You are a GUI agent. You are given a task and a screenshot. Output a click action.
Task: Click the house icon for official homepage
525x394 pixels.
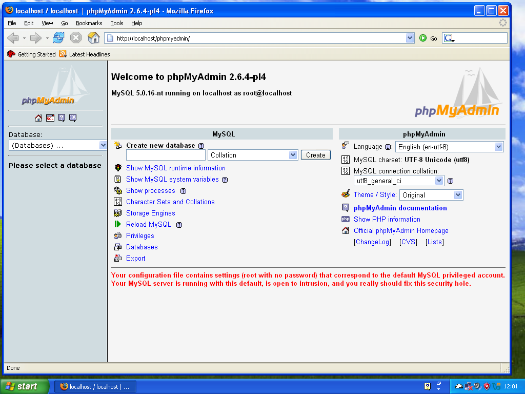tap(346, 230)
